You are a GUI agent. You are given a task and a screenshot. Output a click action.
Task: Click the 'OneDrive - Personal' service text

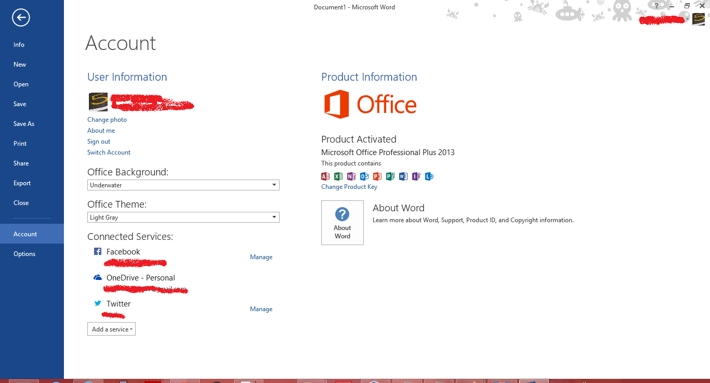pyautogui.click(x=141, y=278)
